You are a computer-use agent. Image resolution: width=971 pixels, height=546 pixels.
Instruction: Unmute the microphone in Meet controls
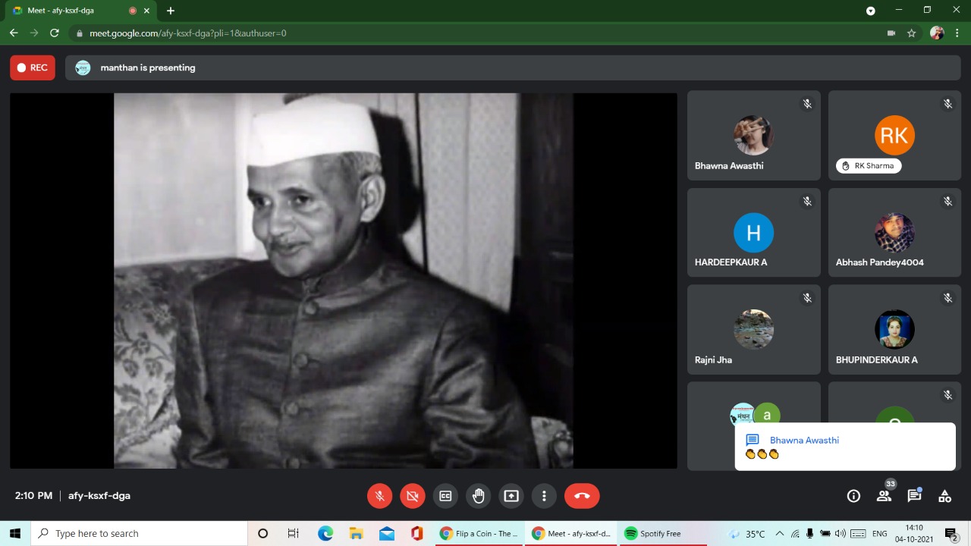pos(380,496)
